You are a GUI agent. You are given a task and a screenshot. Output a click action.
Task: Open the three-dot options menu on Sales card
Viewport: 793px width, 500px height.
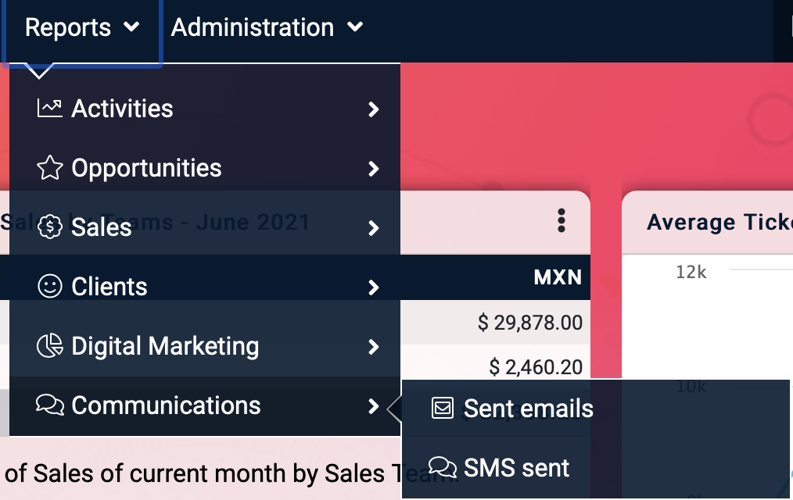(x=561, y=221)
